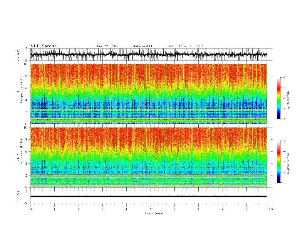Screen dimensions: 305x235
Task: Click the ch.1 colorbar "log(PSD)(V²/Hz)" label
Action: [288, 100]
